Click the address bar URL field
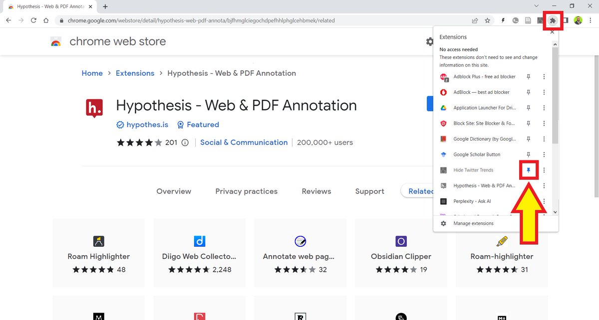Screen dimensions: 599x320 pyautogui.click(x=264, y=20)
